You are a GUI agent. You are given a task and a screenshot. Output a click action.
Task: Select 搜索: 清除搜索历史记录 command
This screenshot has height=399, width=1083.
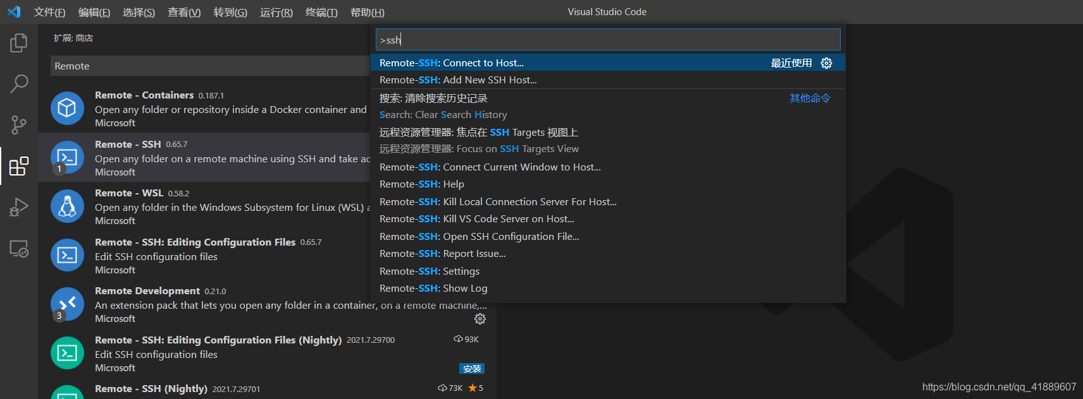coord(608,106)
